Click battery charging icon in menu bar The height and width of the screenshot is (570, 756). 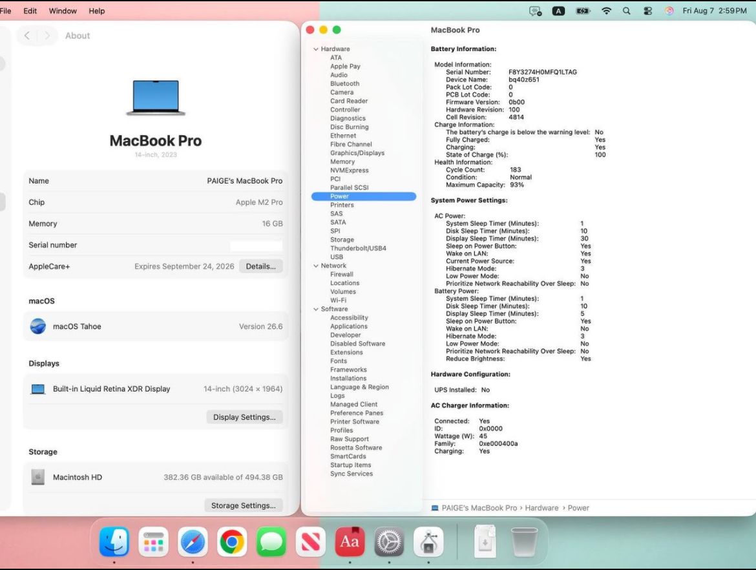click(x=583, y=10)
